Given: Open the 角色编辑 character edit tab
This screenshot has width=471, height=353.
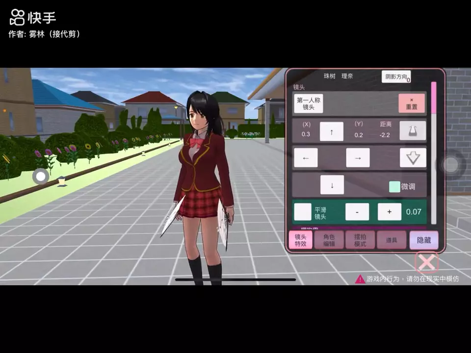Looking at the screenshot, I should 329,240.
